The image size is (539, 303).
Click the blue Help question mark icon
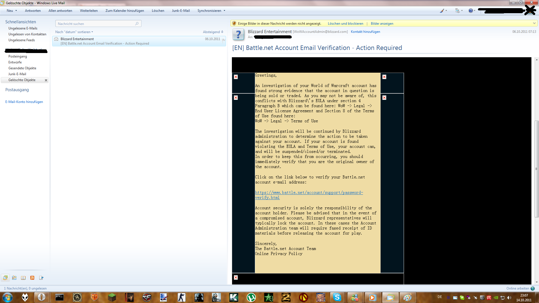(x=471, y=11)
